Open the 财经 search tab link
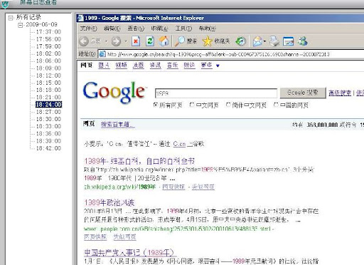This screenshot has width=364, height=265. coord(189,66)
